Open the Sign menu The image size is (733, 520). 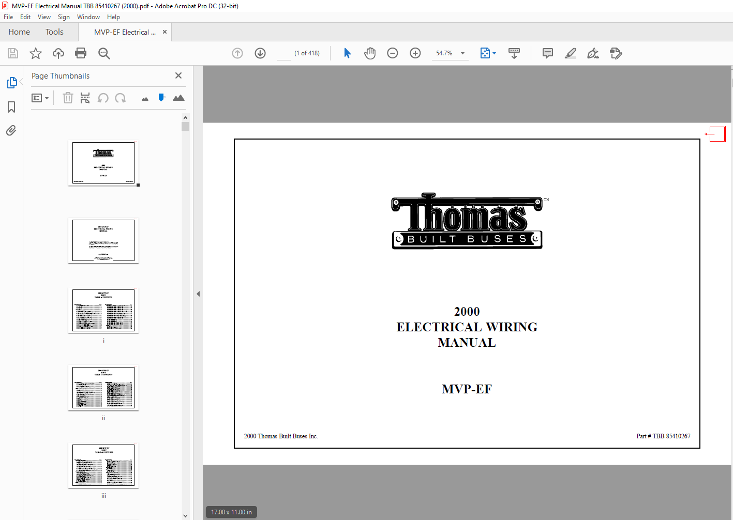coord(64,17)
